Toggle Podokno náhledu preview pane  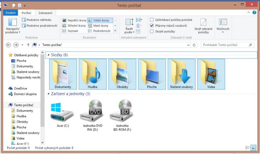click(37, 20)
